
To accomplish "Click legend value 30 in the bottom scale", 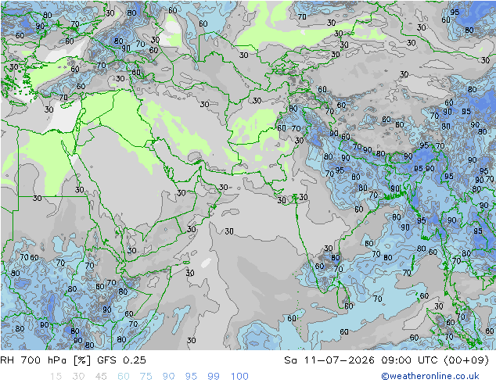I will tap(78, 377).
